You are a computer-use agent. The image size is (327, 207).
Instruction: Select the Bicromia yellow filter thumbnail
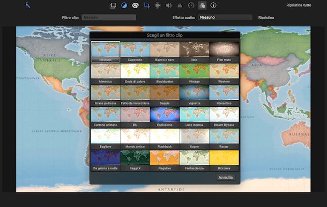[x=224, y=160]
